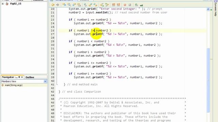Screen dimensions: 218x122
Task: Click the previous matching word icon
Action: click(x=102, y=5)
